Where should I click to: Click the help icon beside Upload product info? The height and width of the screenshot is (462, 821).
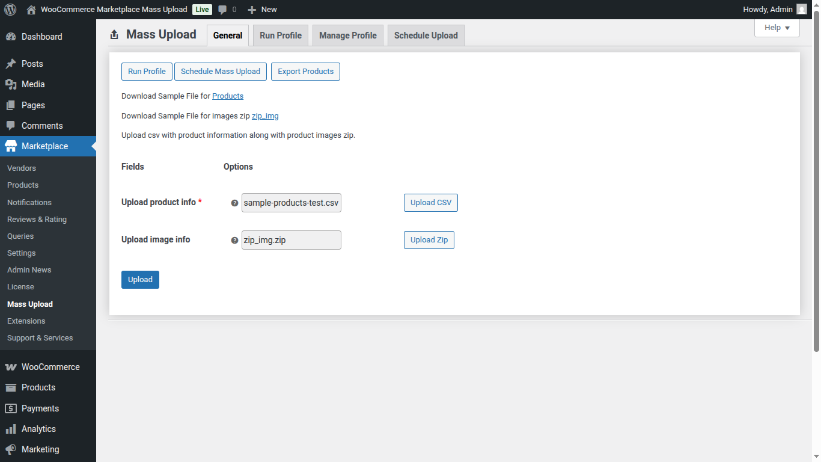tap(234, 203)
